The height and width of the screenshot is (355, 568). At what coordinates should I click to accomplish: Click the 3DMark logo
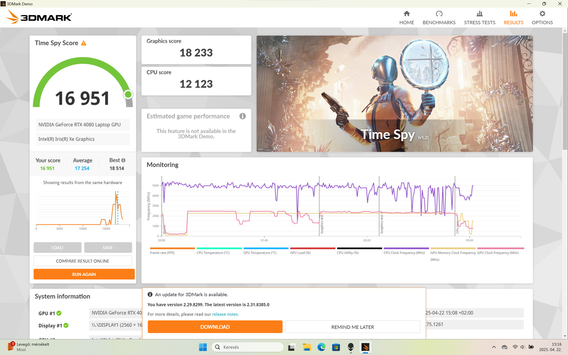[x=39, y=17]
